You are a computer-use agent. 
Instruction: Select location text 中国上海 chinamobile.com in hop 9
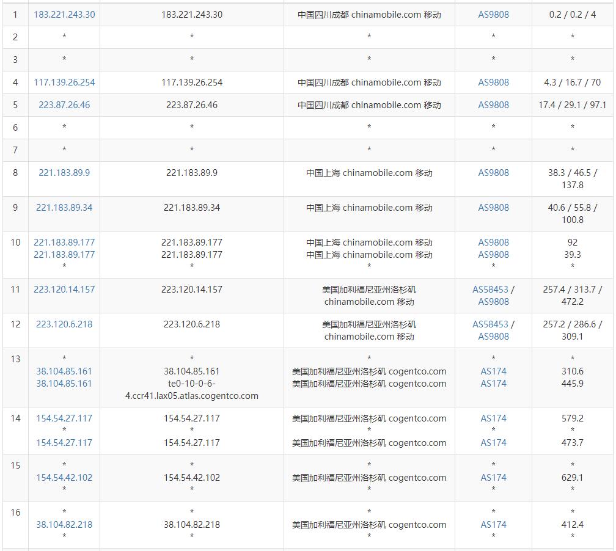[x=359, y=208]
